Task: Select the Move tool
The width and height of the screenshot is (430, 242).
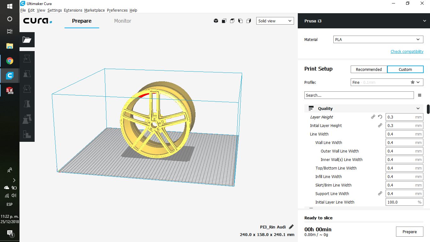Action: 27,59
